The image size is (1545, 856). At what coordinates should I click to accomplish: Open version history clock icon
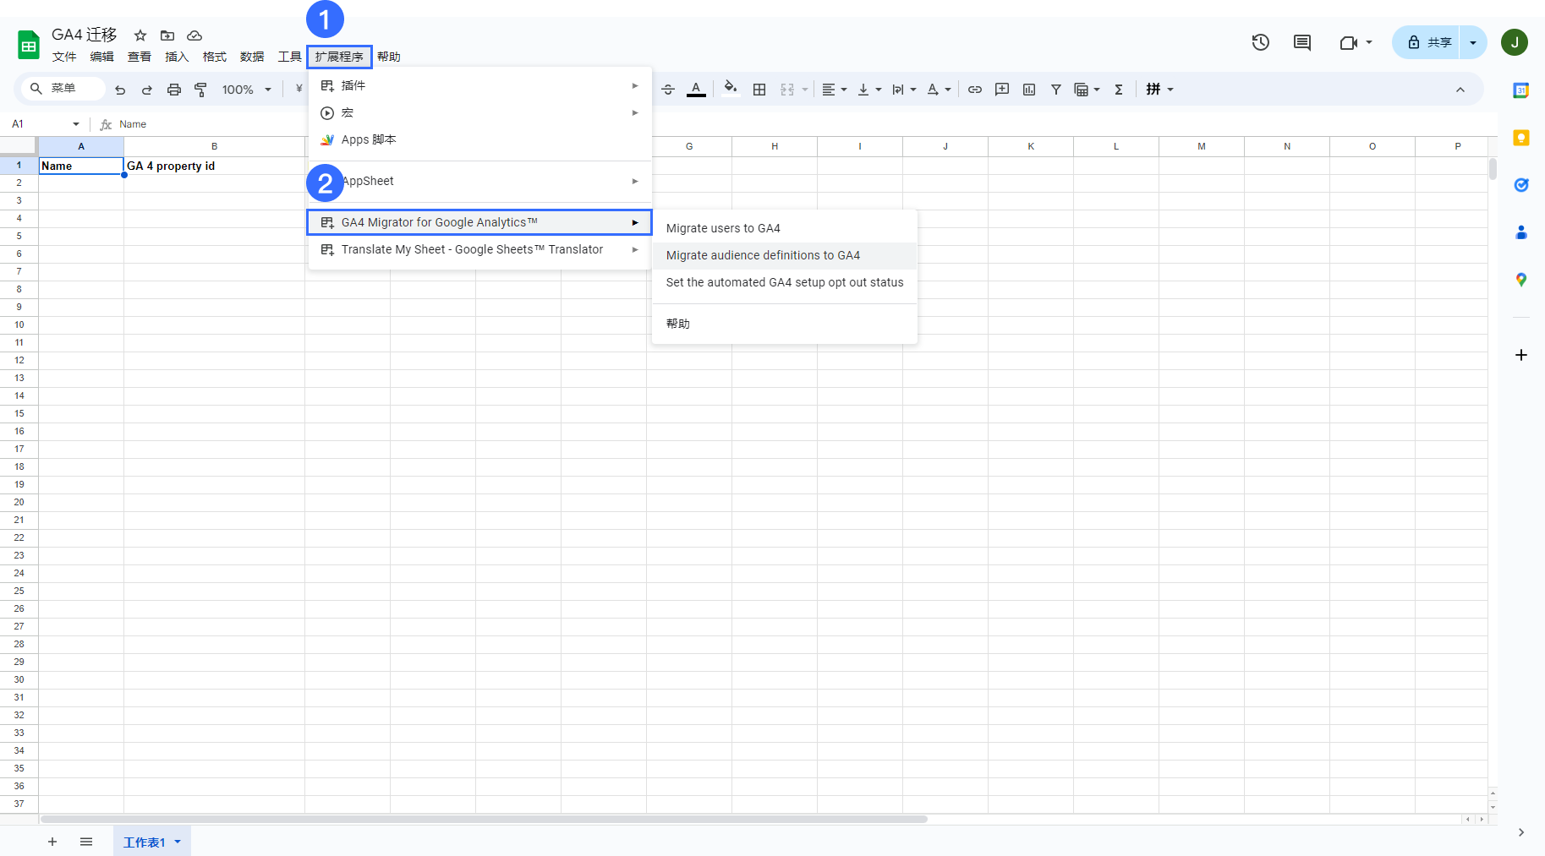(1261, 42)
